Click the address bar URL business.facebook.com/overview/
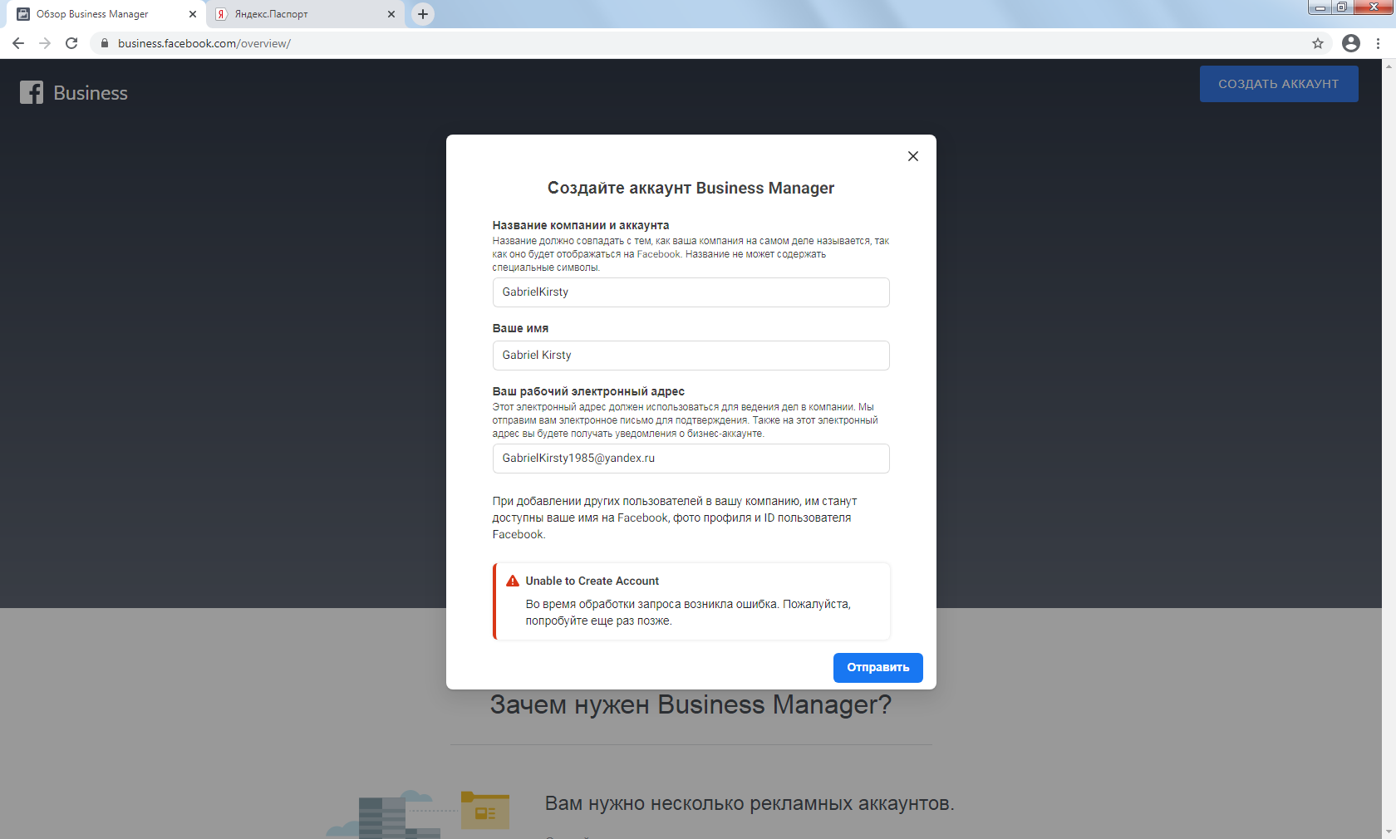This screenshot has height=839, width=1396. pos(204,43)
